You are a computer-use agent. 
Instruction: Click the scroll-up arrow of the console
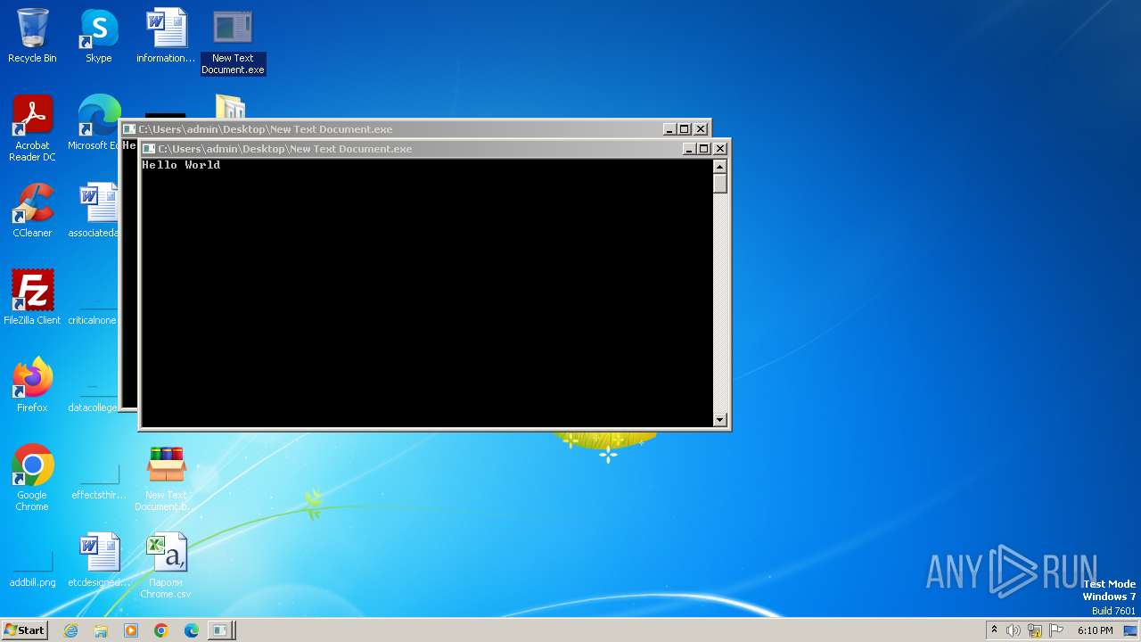click(720, 166)
